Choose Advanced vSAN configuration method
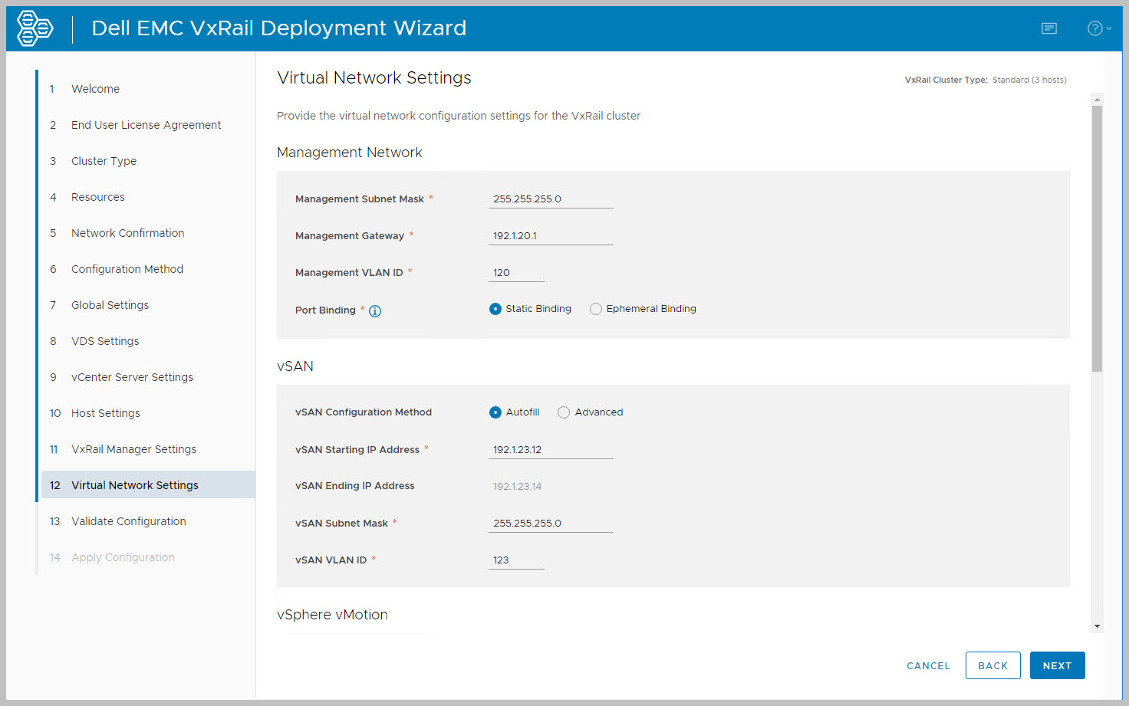Screen dimensions: 1129x706 click(564, 412)
